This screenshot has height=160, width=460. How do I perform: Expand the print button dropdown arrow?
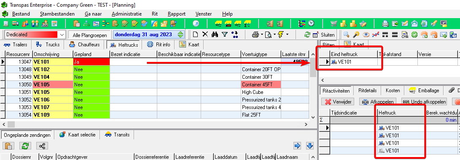[x=262, y=35]
